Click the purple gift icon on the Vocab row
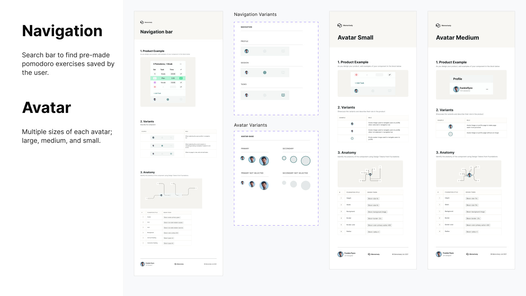 pyautogui.click(x=155, y=82)
